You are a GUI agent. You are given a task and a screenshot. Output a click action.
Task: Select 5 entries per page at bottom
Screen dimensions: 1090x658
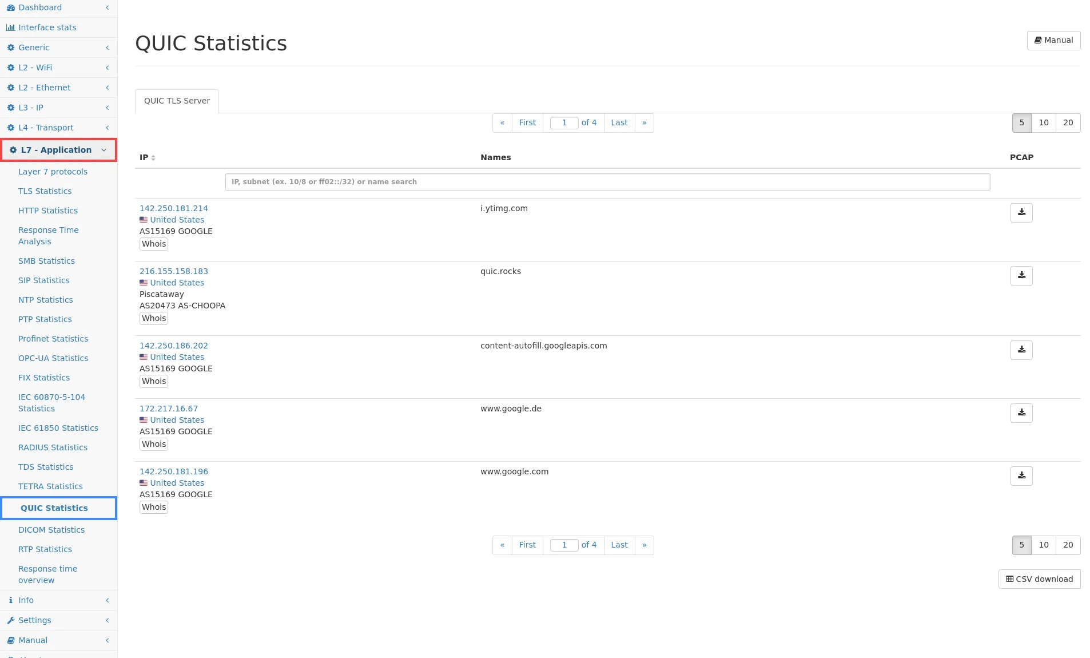[1022, 545]
